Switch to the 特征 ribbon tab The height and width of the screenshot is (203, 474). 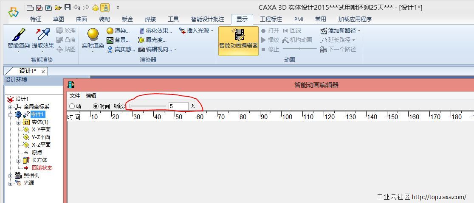[x=36, y=19]
